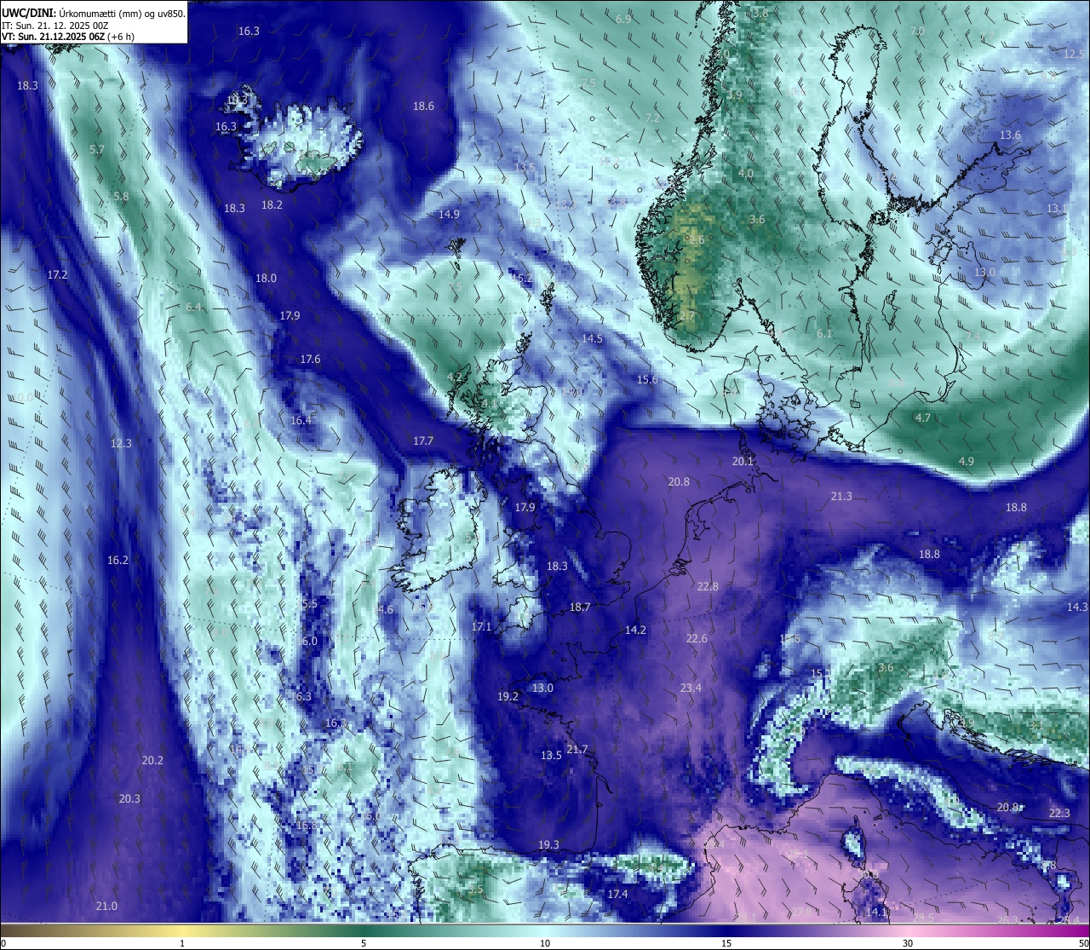Click the 20.2 value on the map
Image resolution: width=1090 pixels, height=950 pixels.
[x=152, y=761]
